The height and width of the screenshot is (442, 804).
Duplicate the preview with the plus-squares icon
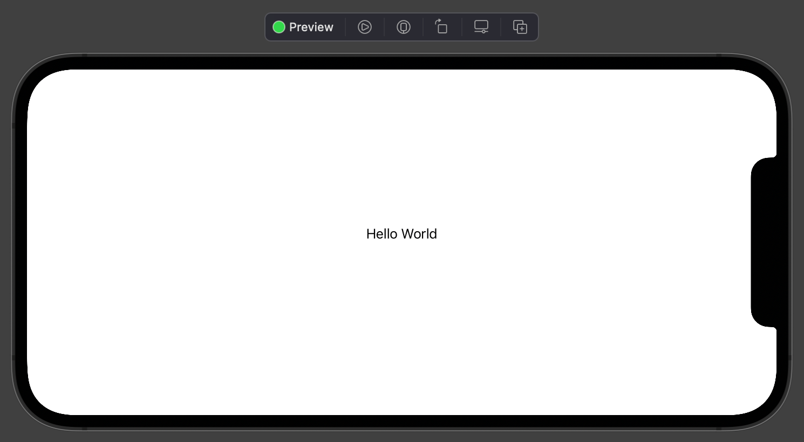coord(520,27)
